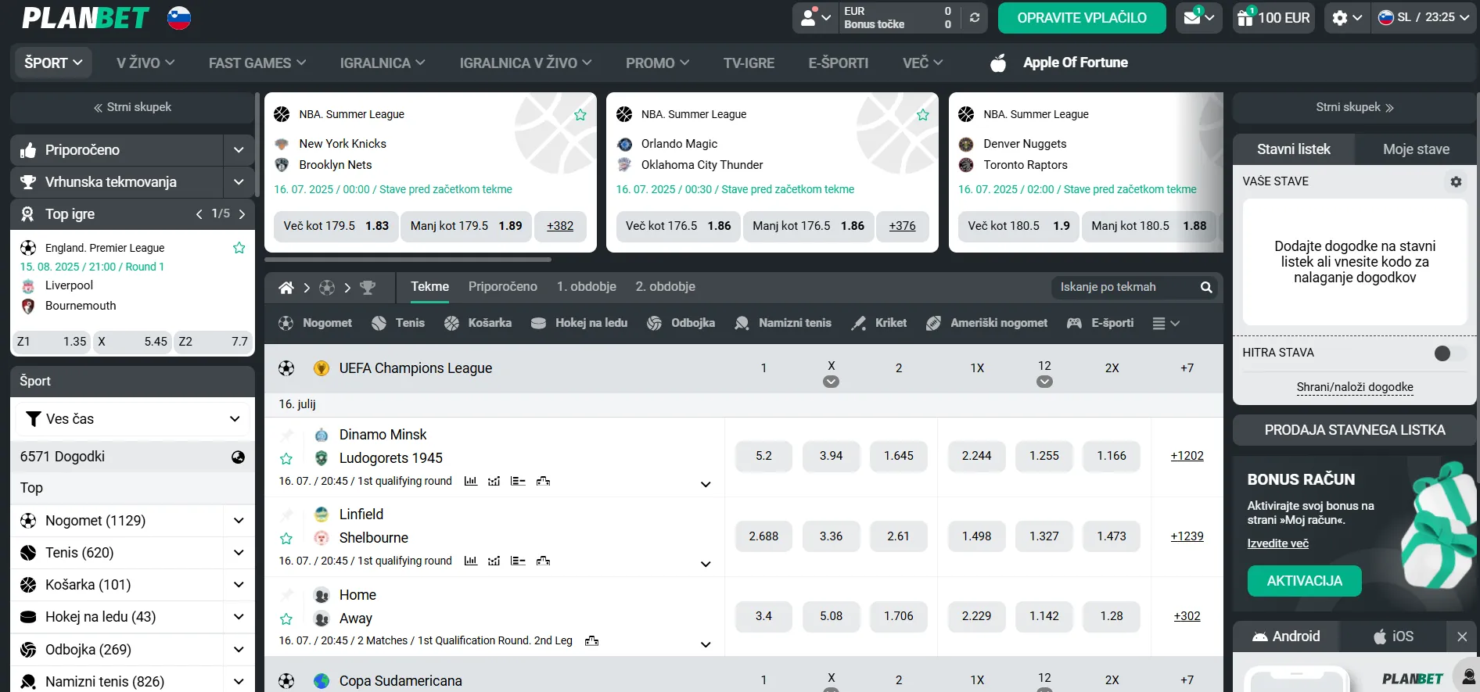Image resolution: width=1480 pixels, height=692 pixels.
Task: Open the ŠPORT main menu
Action: pyautogui.click(x=53, y=63)
